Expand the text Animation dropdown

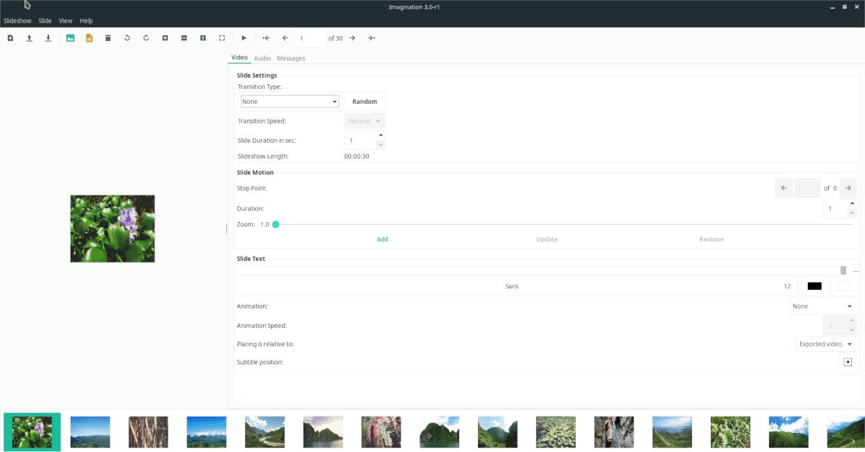822,306
